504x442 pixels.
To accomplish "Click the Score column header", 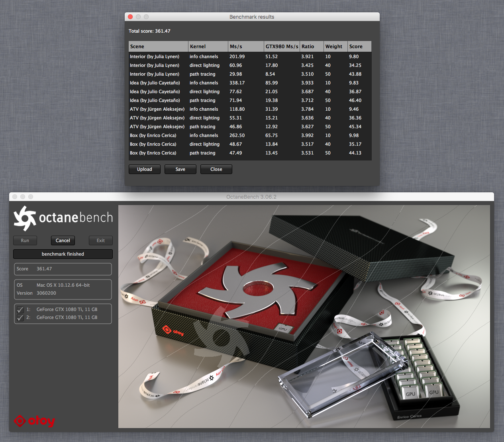I will 359,46.
